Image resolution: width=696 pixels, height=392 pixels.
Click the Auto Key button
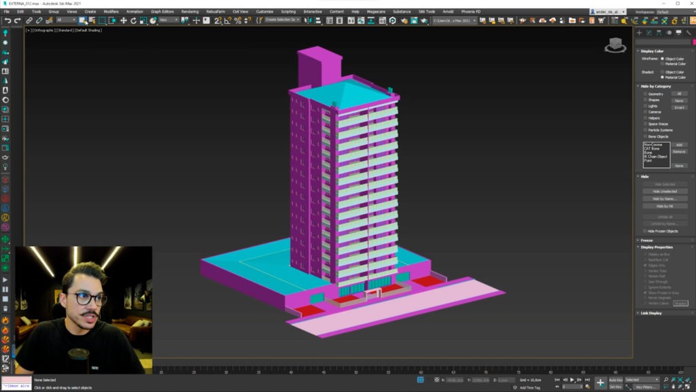click(x=615, y=380)
